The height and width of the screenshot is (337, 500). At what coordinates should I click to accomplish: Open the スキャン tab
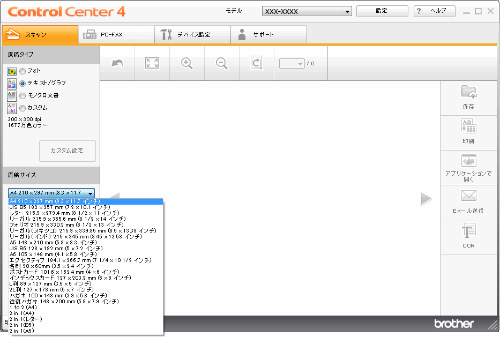pyautogui.click(x=40, y=34)
